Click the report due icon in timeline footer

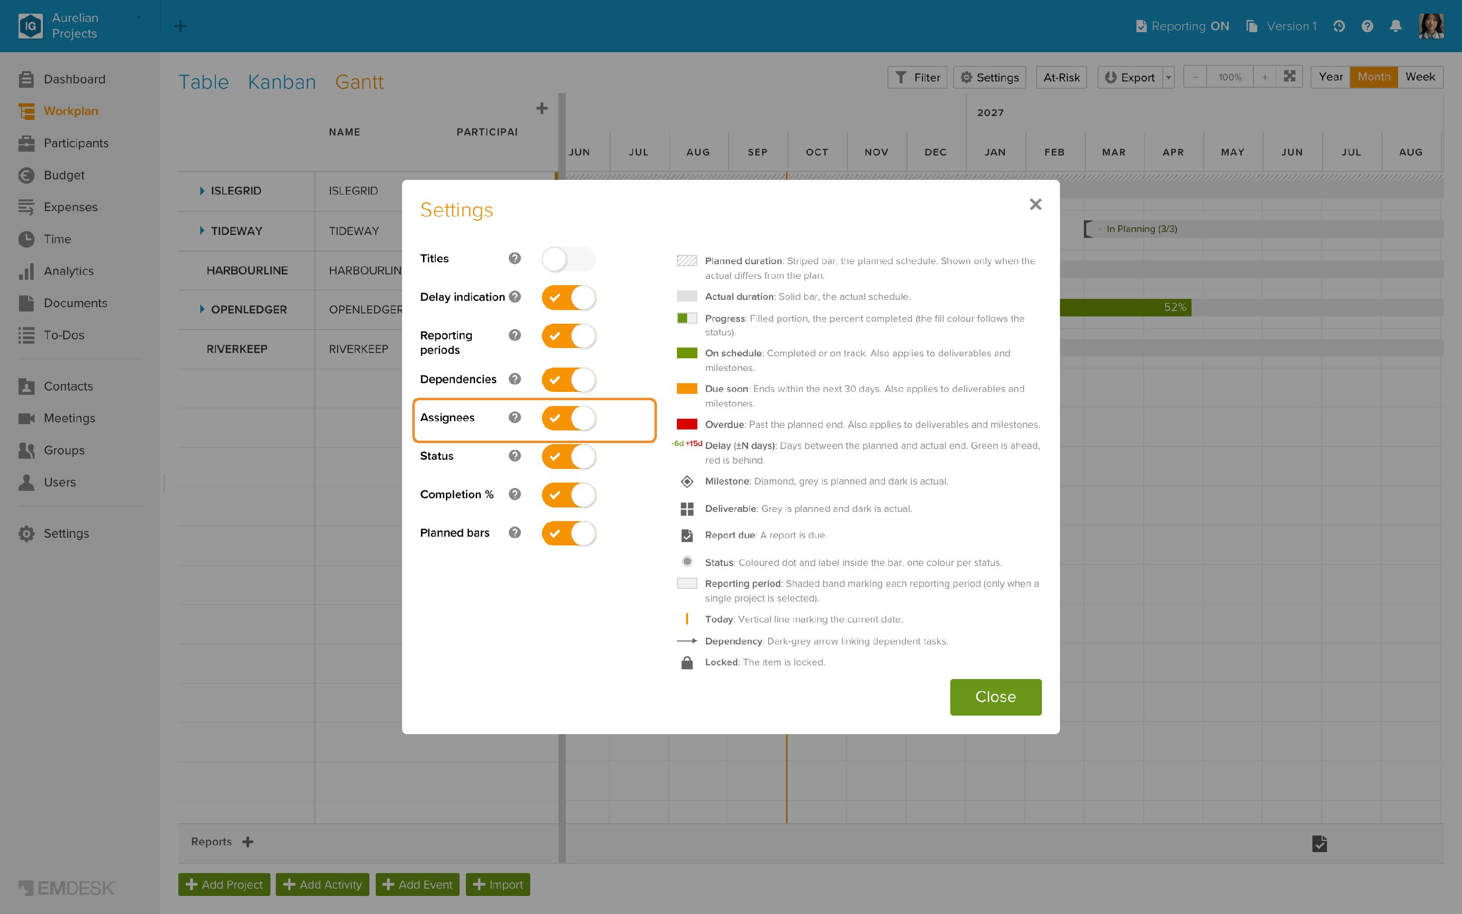coord(1319,843)
